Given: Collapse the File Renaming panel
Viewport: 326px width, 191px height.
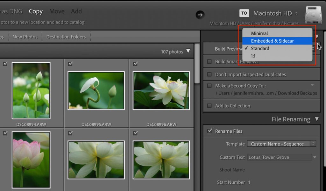Looking at the screenshot, I should pos(316,119).
